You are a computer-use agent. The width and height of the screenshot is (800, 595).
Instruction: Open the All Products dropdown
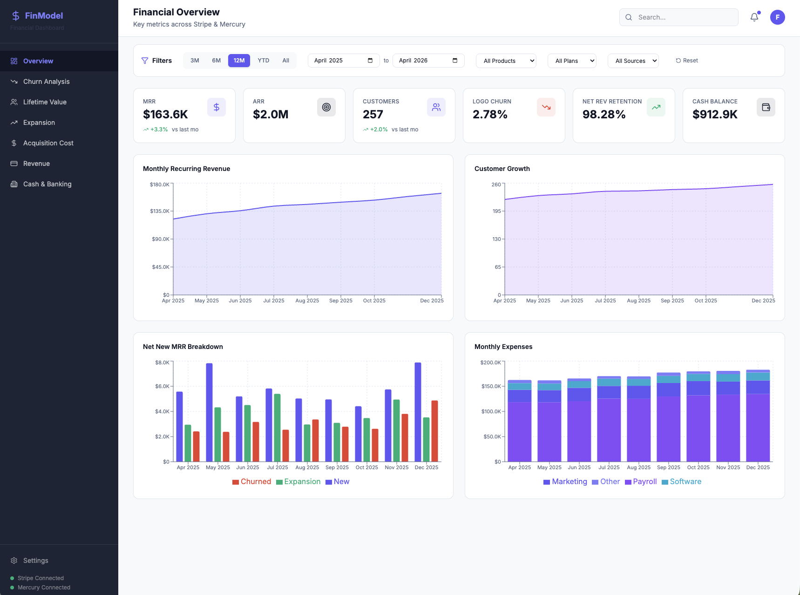506,61
